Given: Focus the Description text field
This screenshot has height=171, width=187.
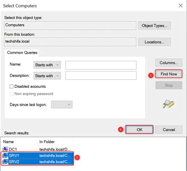Looking at the screenshot, I should point(101,76).
